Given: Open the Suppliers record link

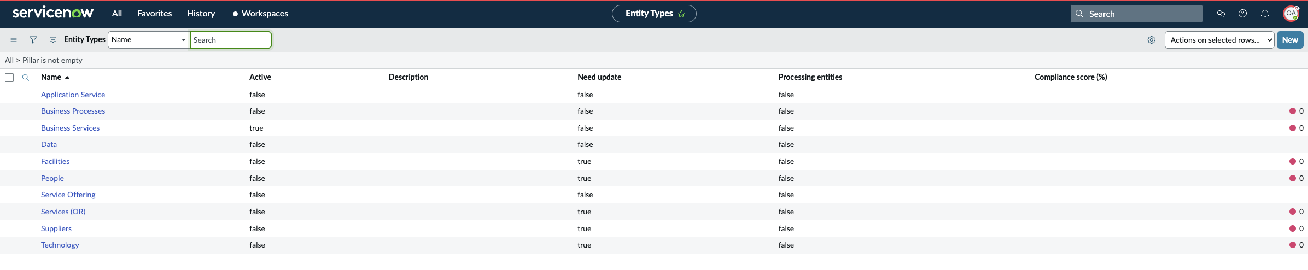Looking at the screenshot, I should 56,228.
